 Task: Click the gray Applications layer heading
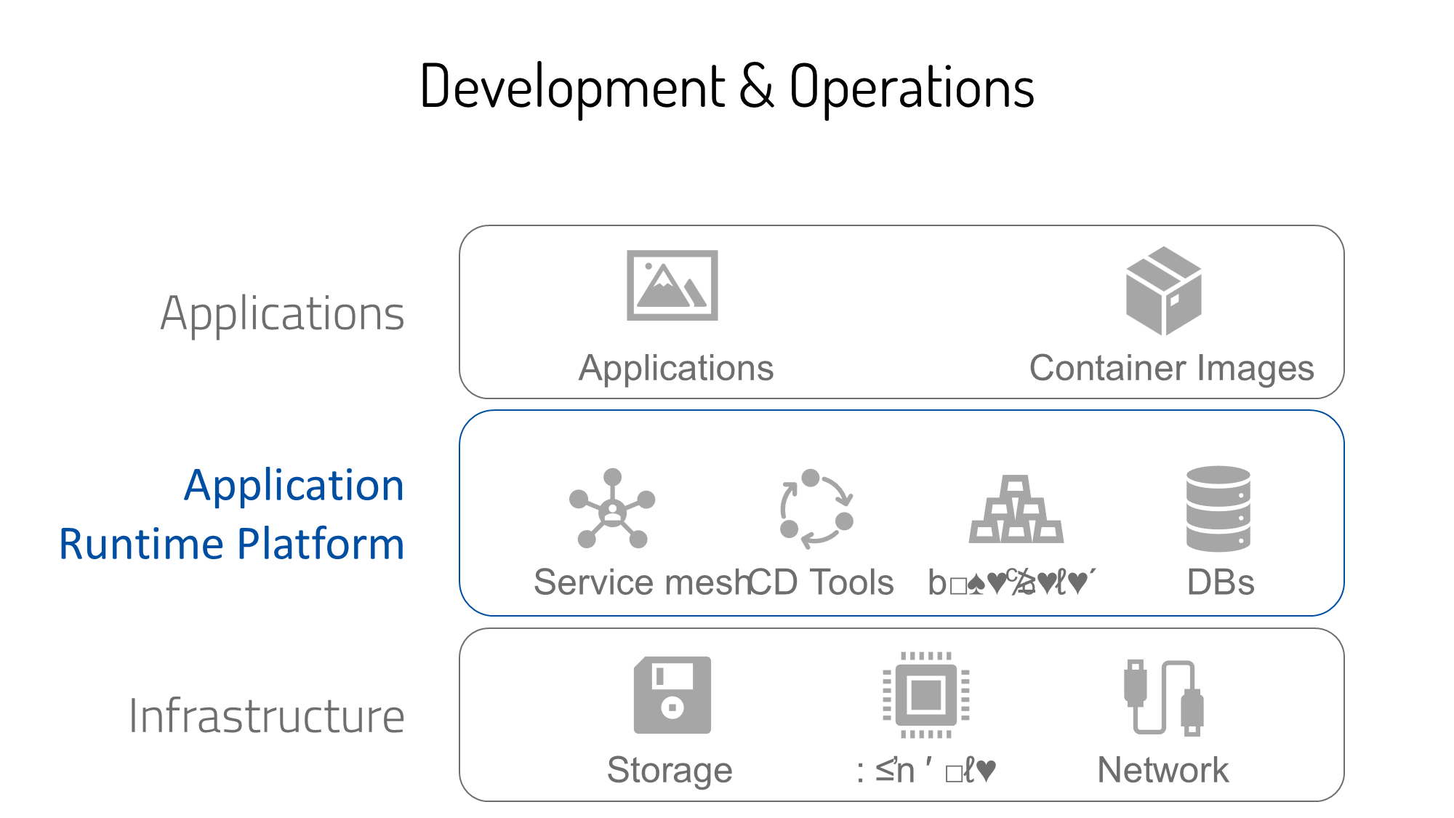[282, 313]
